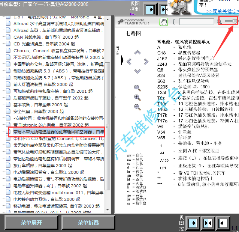This screenshot has height=232, width=239.
Task: Click document icon beside 旅行车后部 entry
Action: [x=8, y=165]
